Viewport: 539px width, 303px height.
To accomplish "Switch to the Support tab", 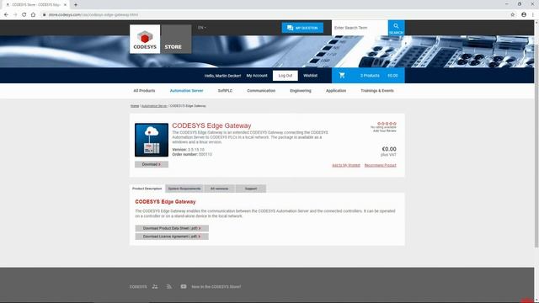I will 251,189.
